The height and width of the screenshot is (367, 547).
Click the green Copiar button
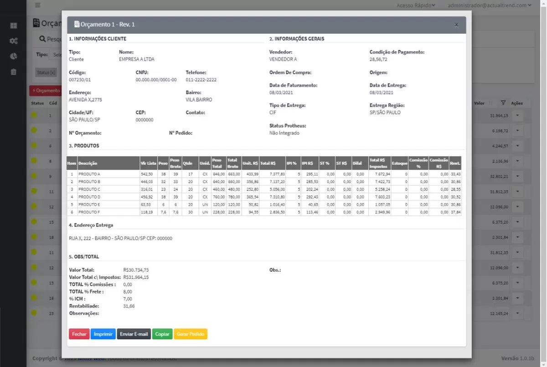tap(162, 334)
